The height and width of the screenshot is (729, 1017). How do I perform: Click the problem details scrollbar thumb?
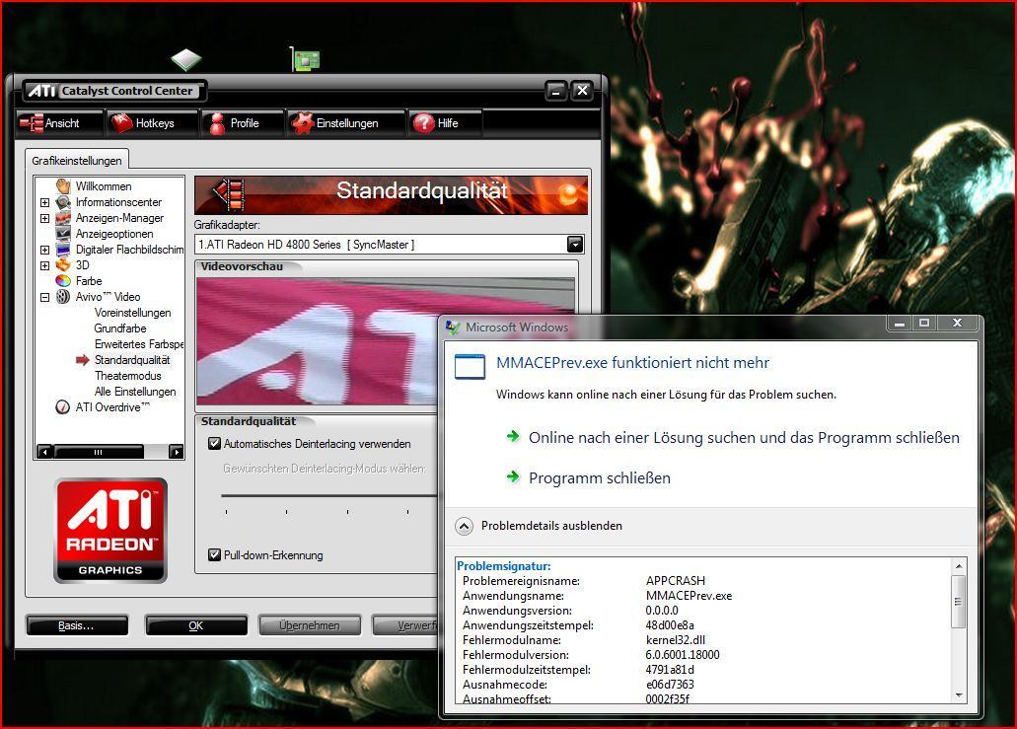[x=959, y=601]
